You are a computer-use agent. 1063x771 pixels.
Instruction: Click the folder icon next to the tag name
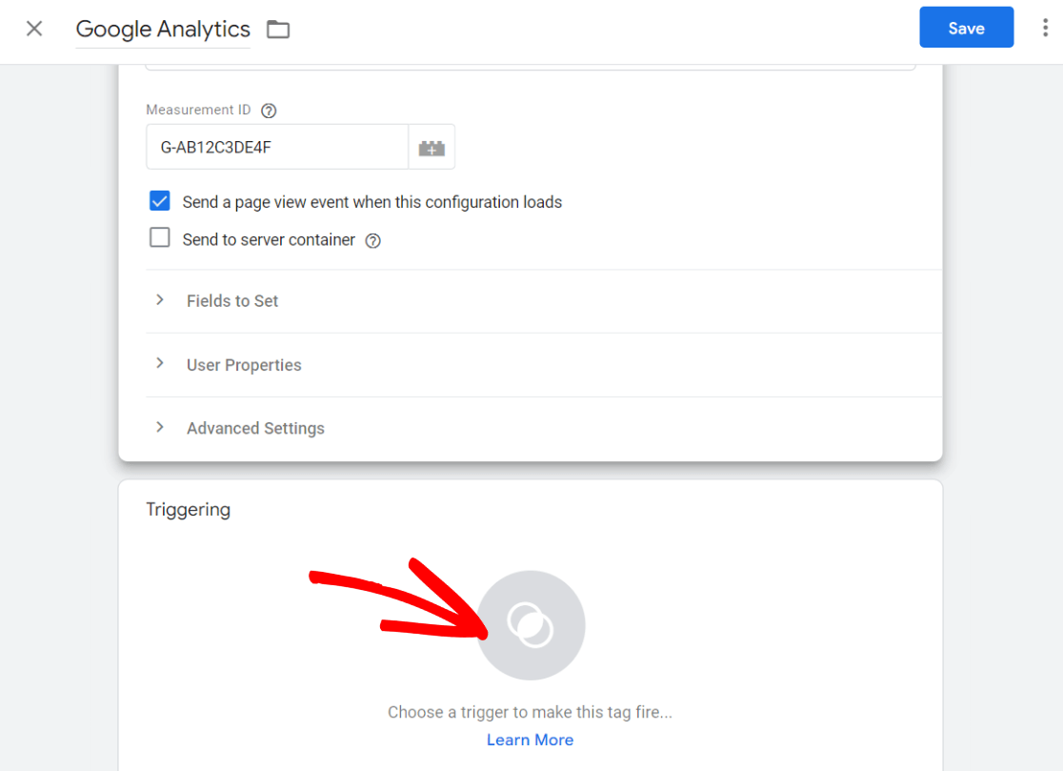click(277, 30)
